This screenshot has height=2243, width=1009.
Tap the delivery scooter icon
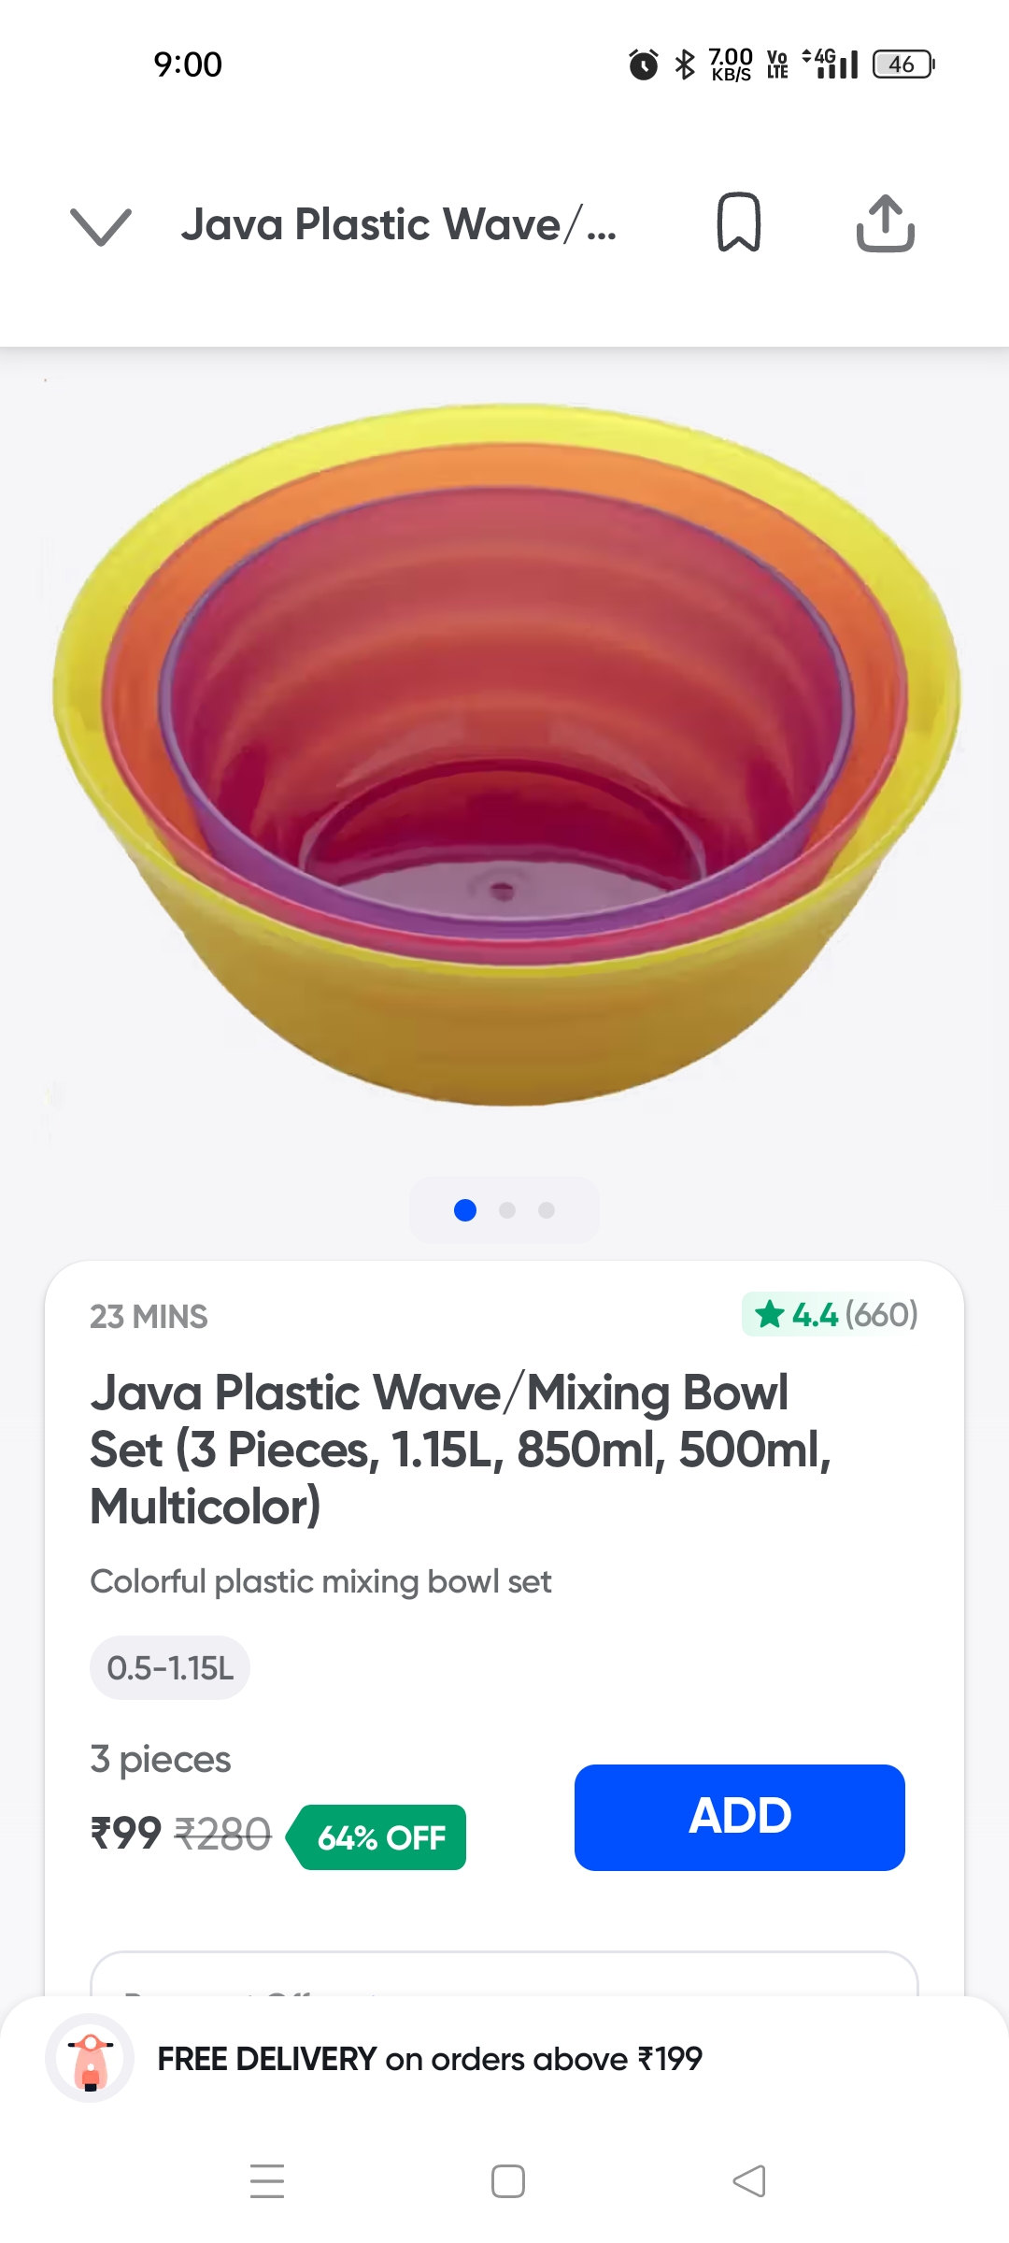pos(90,2058)
